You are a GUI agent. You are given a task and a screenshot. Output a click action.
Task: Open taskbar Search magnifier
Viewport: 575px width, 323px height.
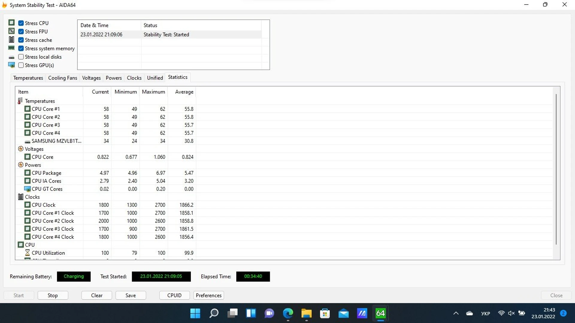coord(214,313)
